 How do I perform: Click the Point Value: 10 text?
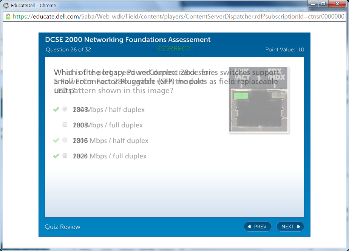pos(285,50)
